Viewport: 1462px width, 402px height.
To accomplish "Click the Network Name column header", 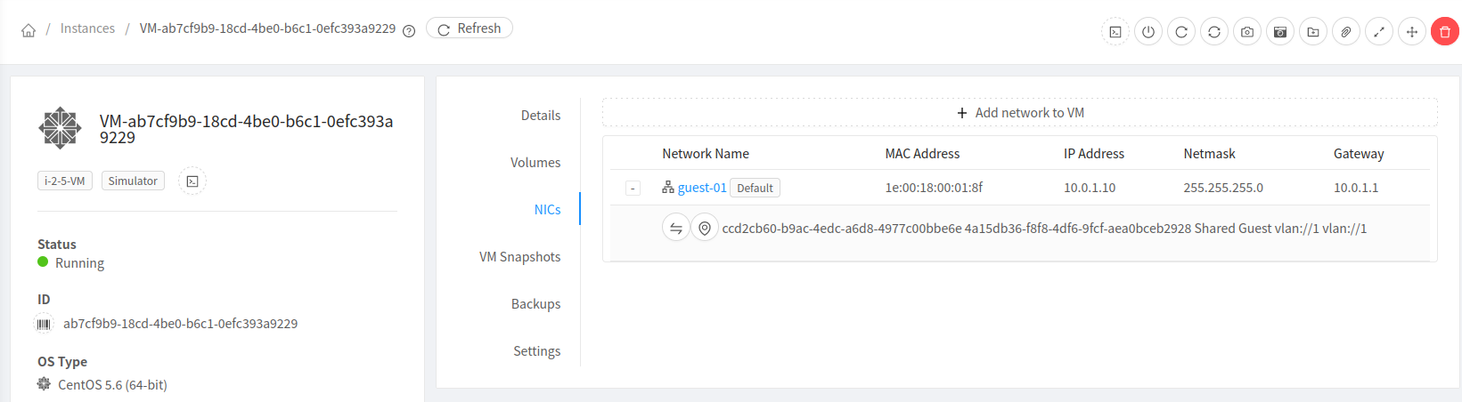I will click(706, 154).
